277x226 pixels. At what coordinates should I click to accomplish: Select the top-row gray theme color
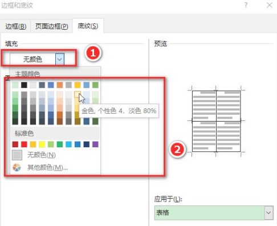(68, 85)
